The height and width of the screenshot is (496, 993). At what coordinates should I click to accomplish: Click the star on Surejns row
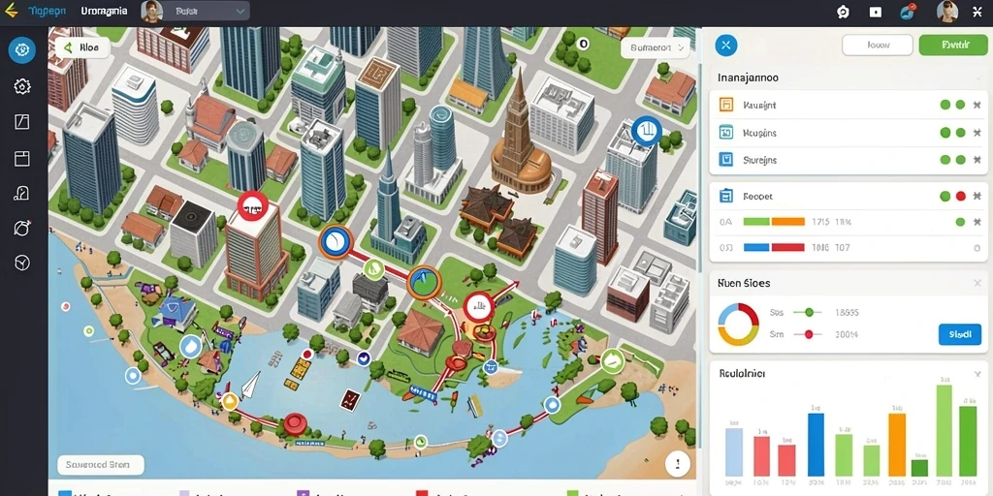tap(977, 160)
